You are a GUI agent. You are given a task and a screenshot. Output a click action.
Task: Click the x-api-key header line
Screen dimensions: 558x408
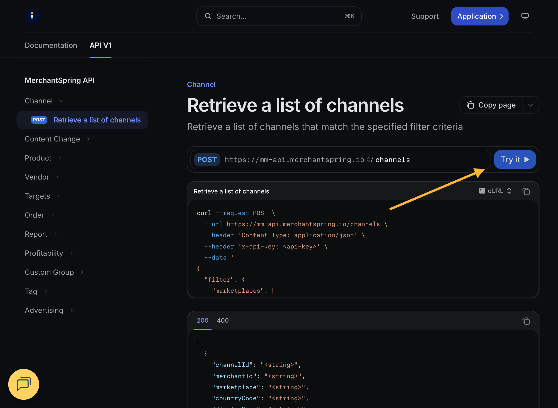pyautogui.click(x=266, y=246)
